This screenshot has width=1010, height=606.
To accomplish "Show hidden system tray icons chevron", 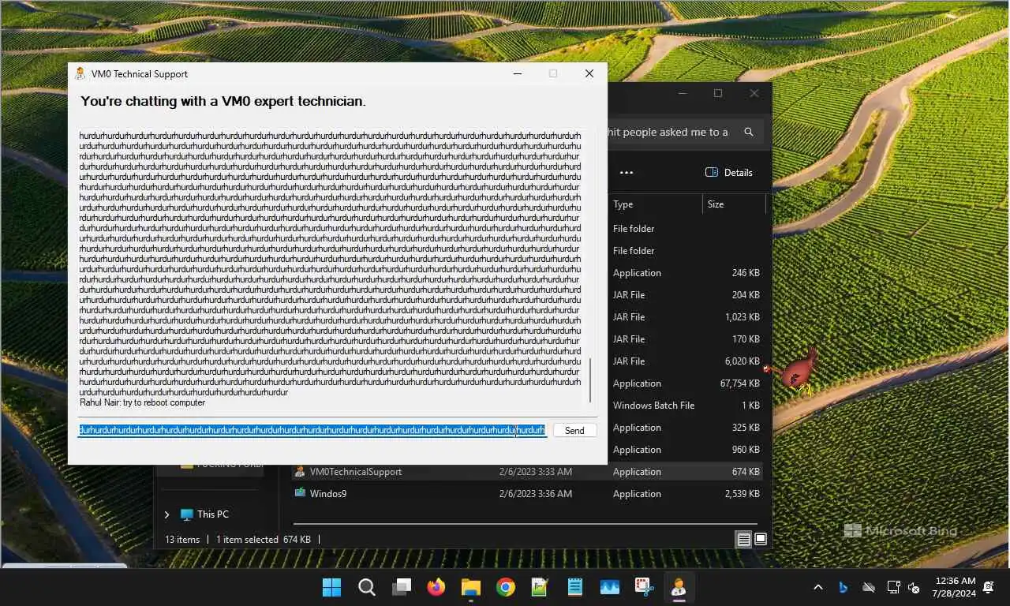I will [818, 587].
